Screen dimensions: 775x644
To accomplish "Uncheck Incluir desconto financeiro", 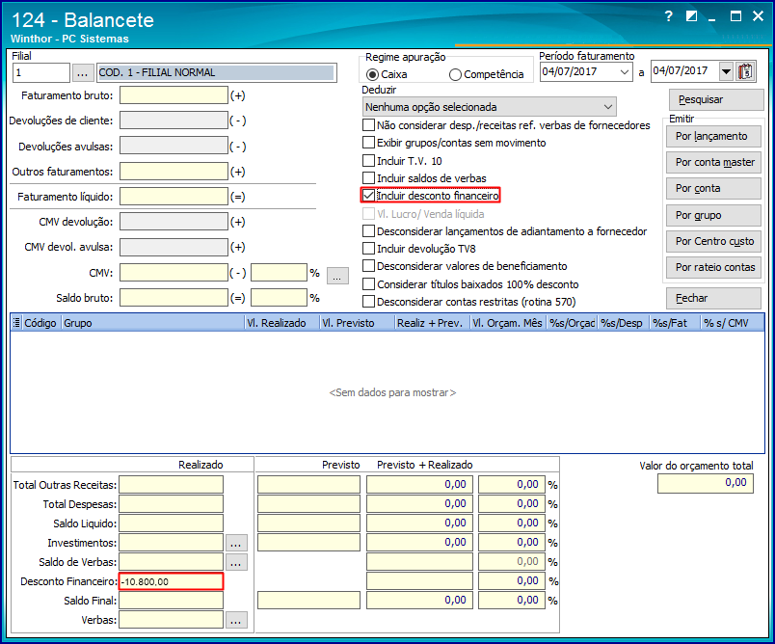I will [x=369, y=196].
